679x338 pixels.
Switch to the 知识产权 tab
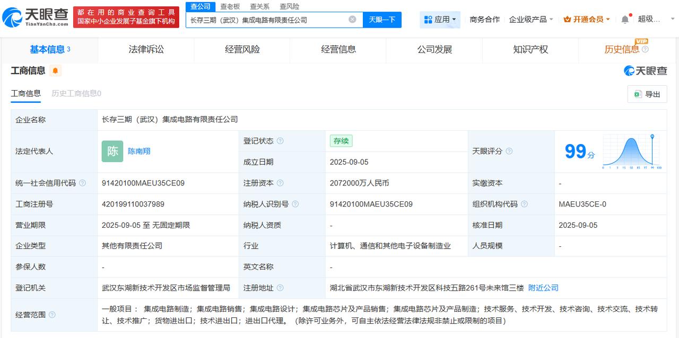point(530,49)
